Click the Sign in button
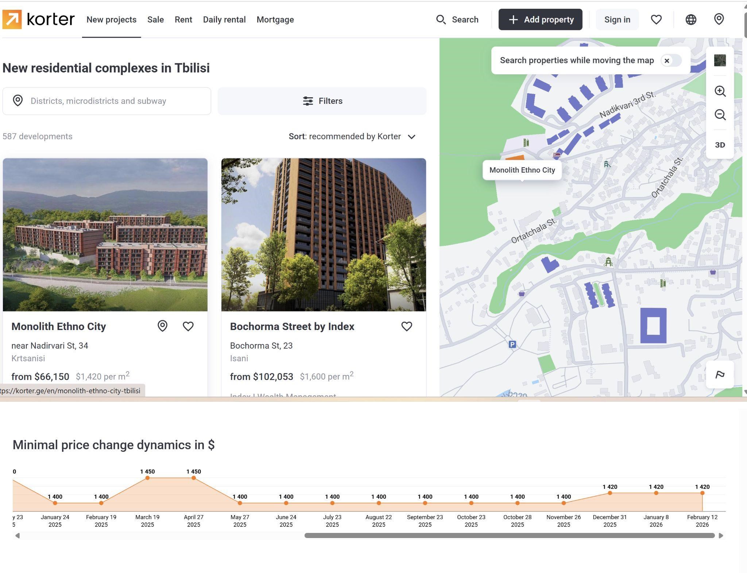 point(617,20)
